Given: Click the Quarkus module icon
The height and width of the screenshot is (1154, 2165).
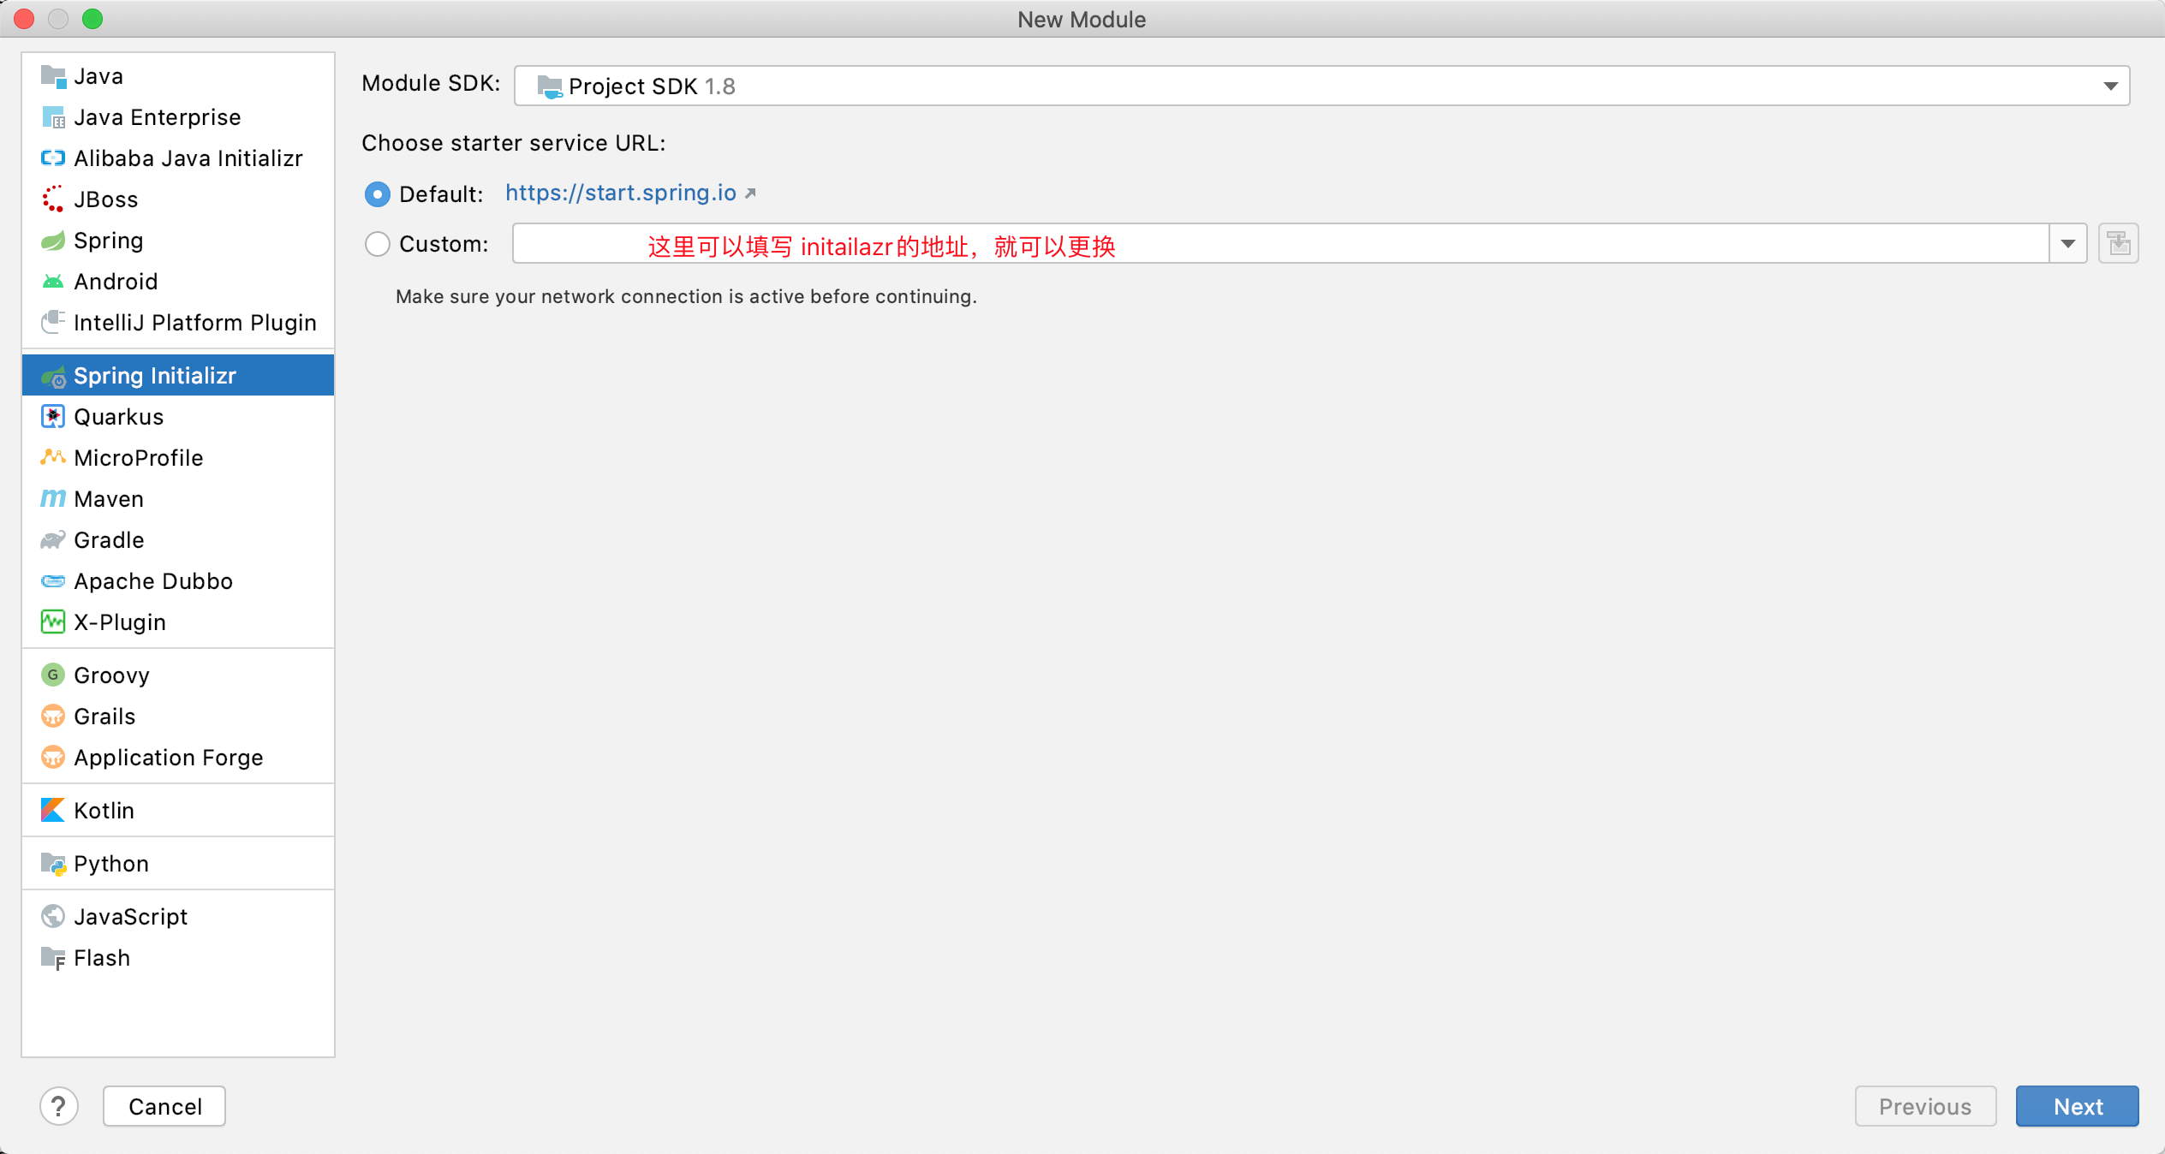Looking at the screenshot, I should [53, 417].
